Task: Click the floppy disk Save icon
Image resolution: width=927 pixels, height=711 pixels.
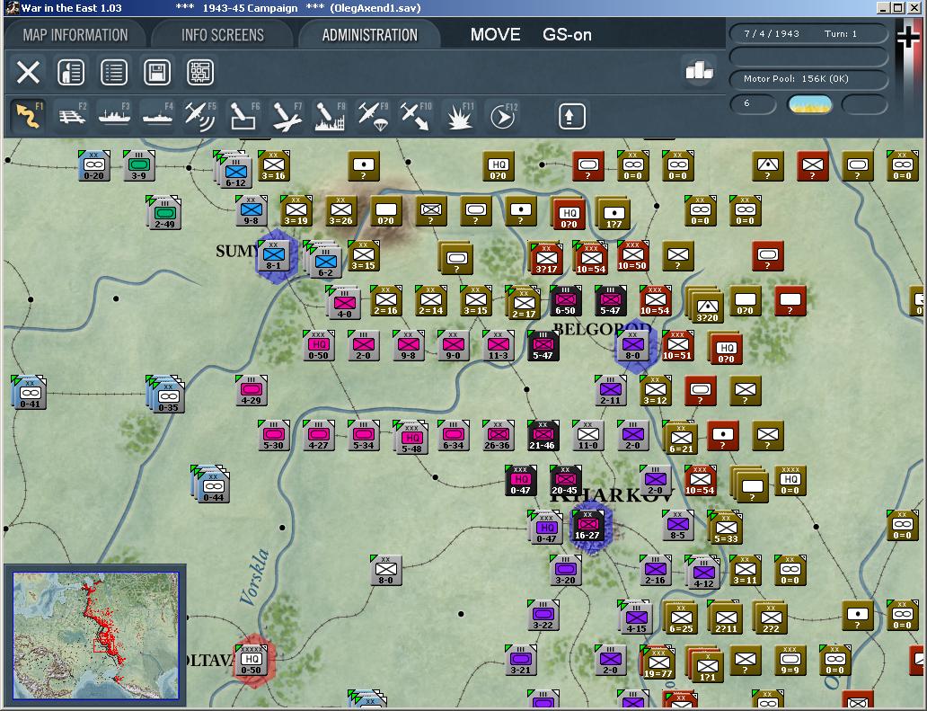Action: 157,72
